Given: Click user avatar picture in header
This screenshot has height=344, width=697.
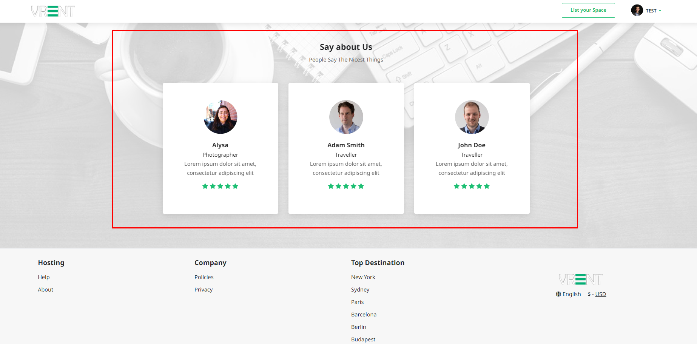Looking at the screenshot, I should pos(637,10).
